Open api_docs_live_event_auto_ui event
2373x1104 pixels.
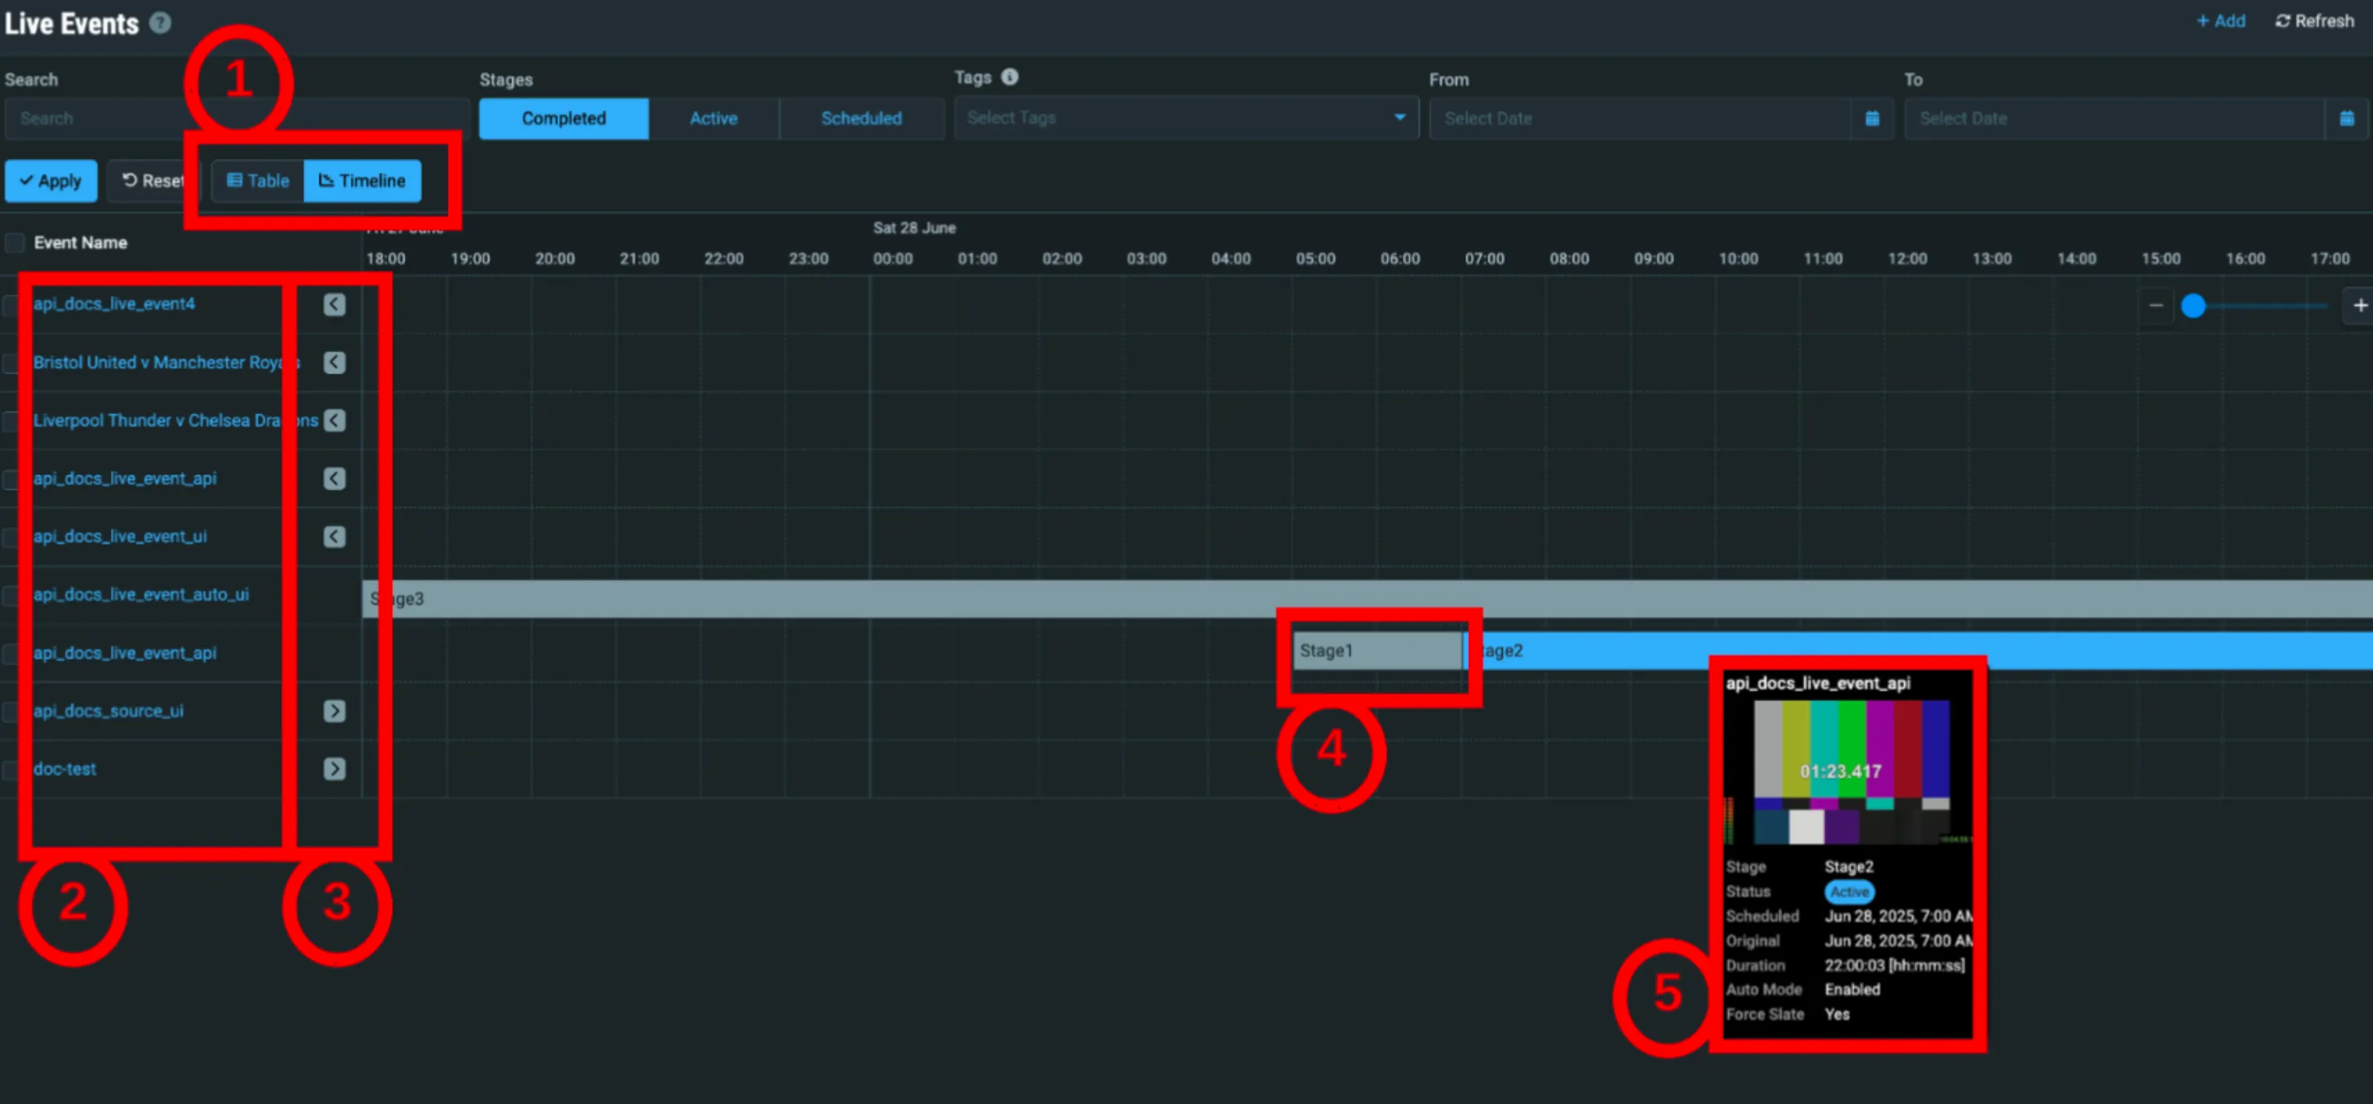tap(141, 595)
